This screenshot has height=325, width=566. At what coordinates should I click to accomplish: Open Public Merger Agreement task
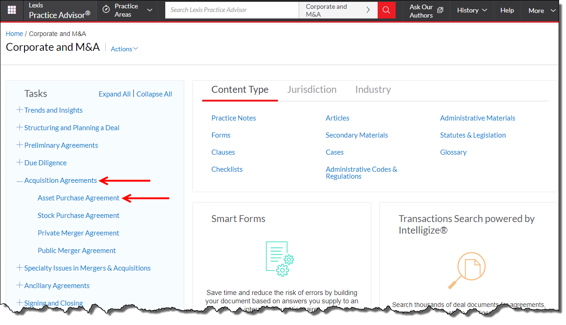77,251
